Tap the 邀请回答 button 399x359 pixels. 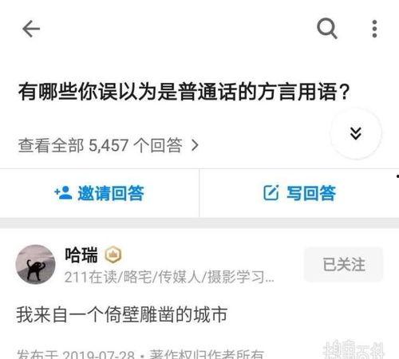tap(100, 193)
